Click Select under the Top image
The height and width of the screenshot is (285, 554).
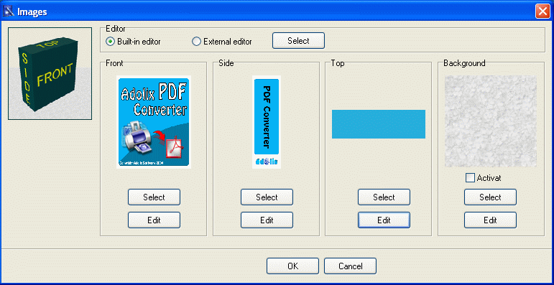coord(384,197)
